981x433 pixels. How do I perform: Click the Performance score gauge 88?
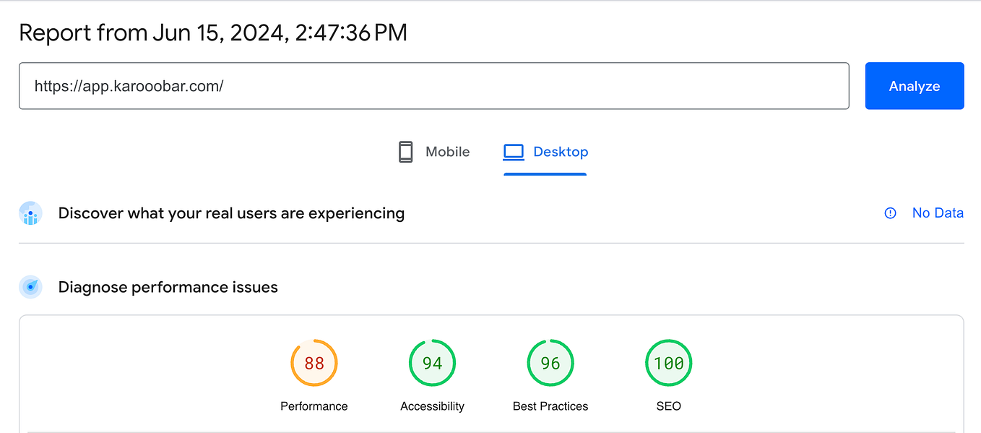pos(314,363)
